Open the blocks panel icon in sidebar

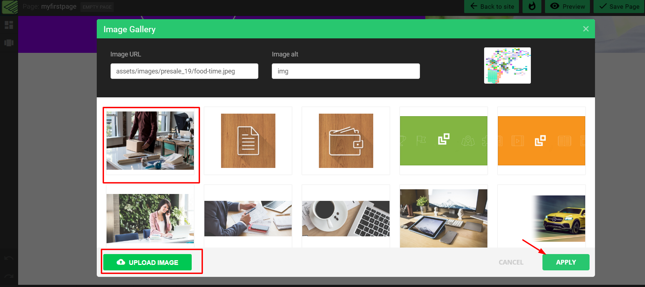coord(9,25)
